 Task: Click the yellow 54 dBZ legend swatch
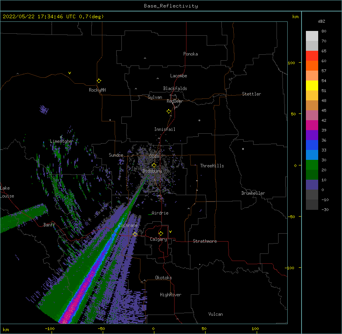(x=312, y=85)
